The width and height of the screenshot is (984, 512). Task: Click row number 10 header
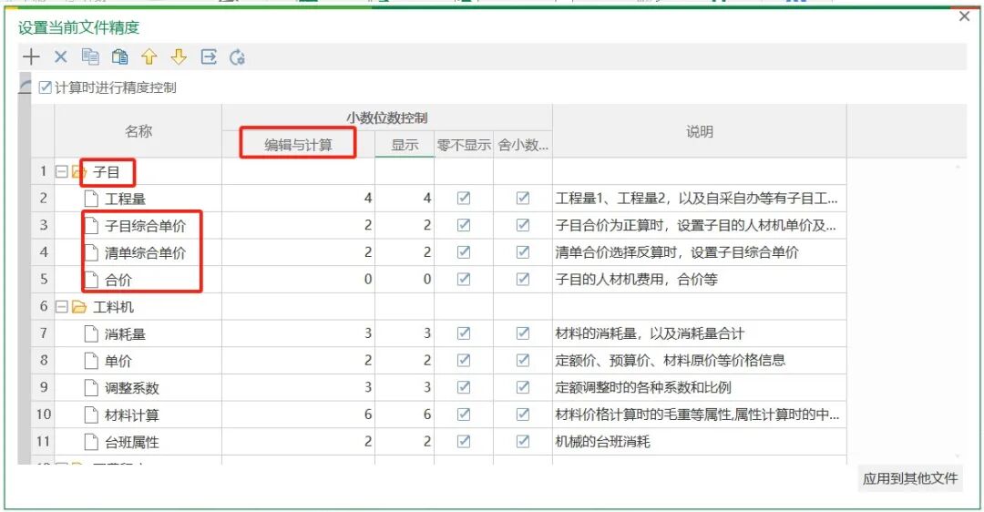coord(43,415)
